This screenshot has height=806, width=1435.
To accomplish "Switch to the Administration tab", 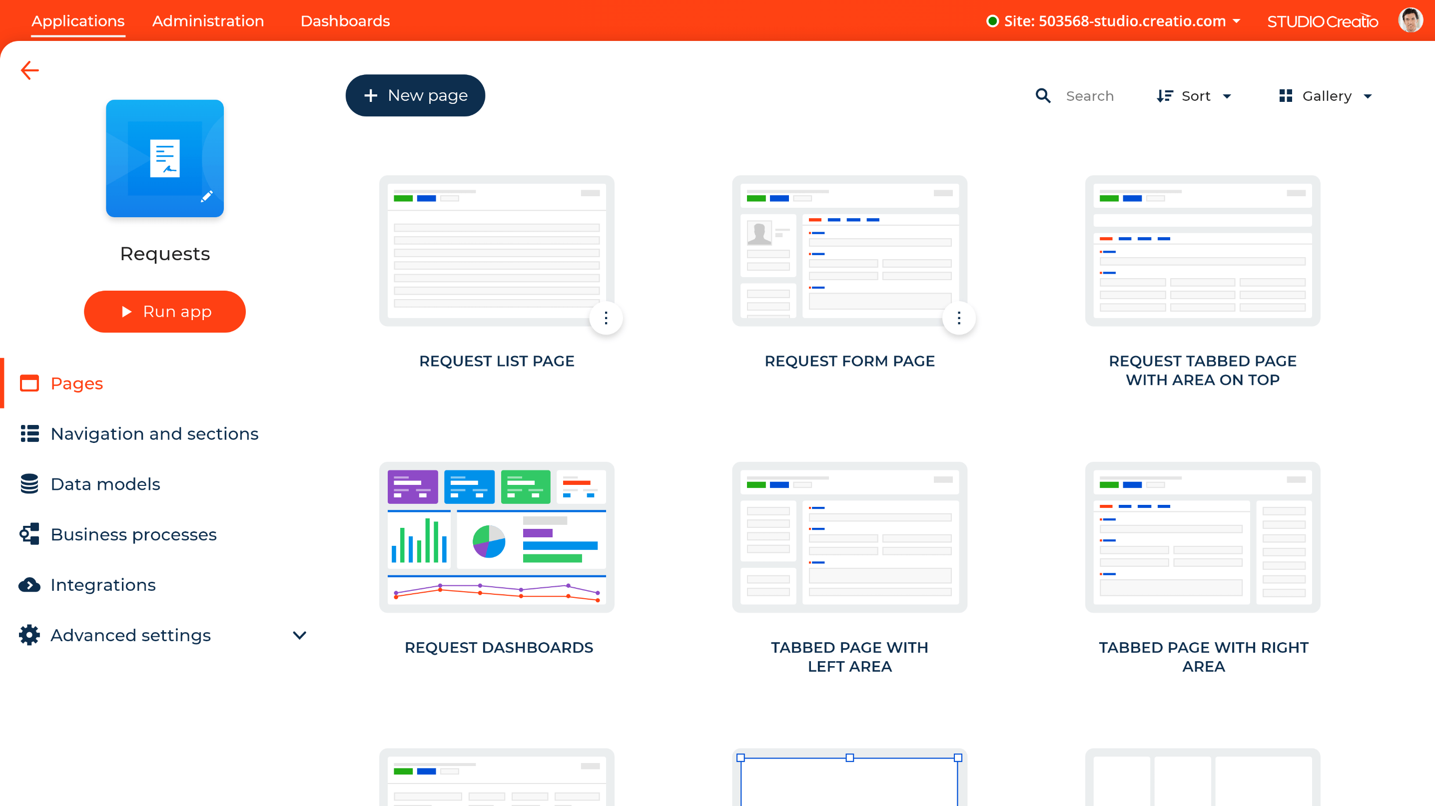I will pos(208,21).
